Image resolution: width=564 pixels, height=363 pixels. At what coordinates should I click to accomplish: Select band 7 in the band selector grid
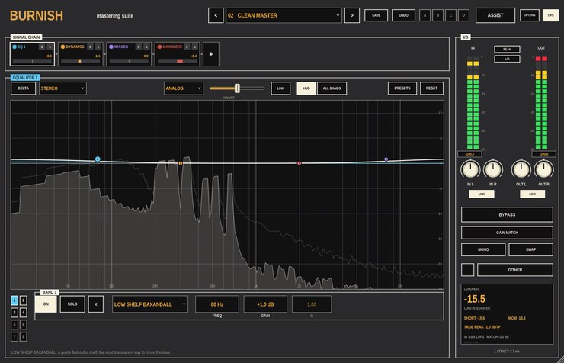tap(14, 337)
